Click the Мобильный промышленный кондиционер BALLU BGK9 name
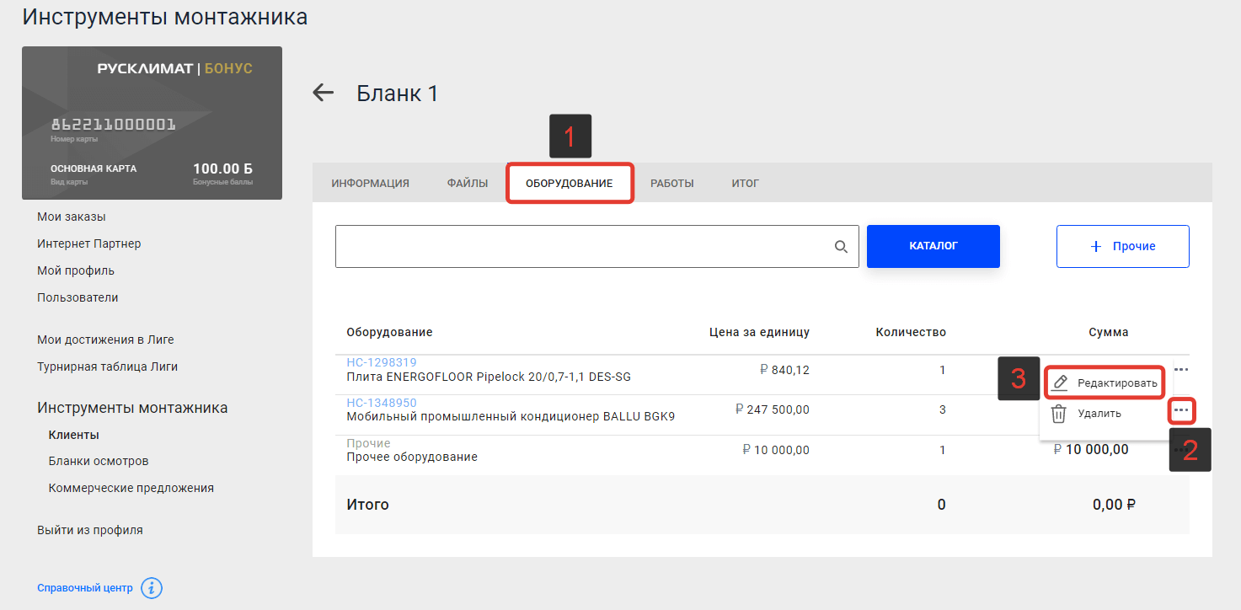Screen dimensions: 1241x610 (511, 416)
